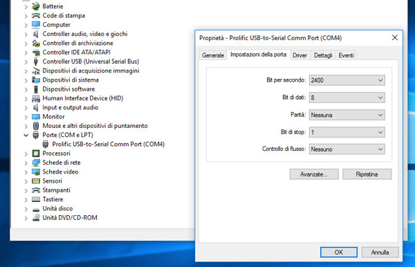Click the Schede video icon
Screen dimensions: 415x267
[36, 172]
